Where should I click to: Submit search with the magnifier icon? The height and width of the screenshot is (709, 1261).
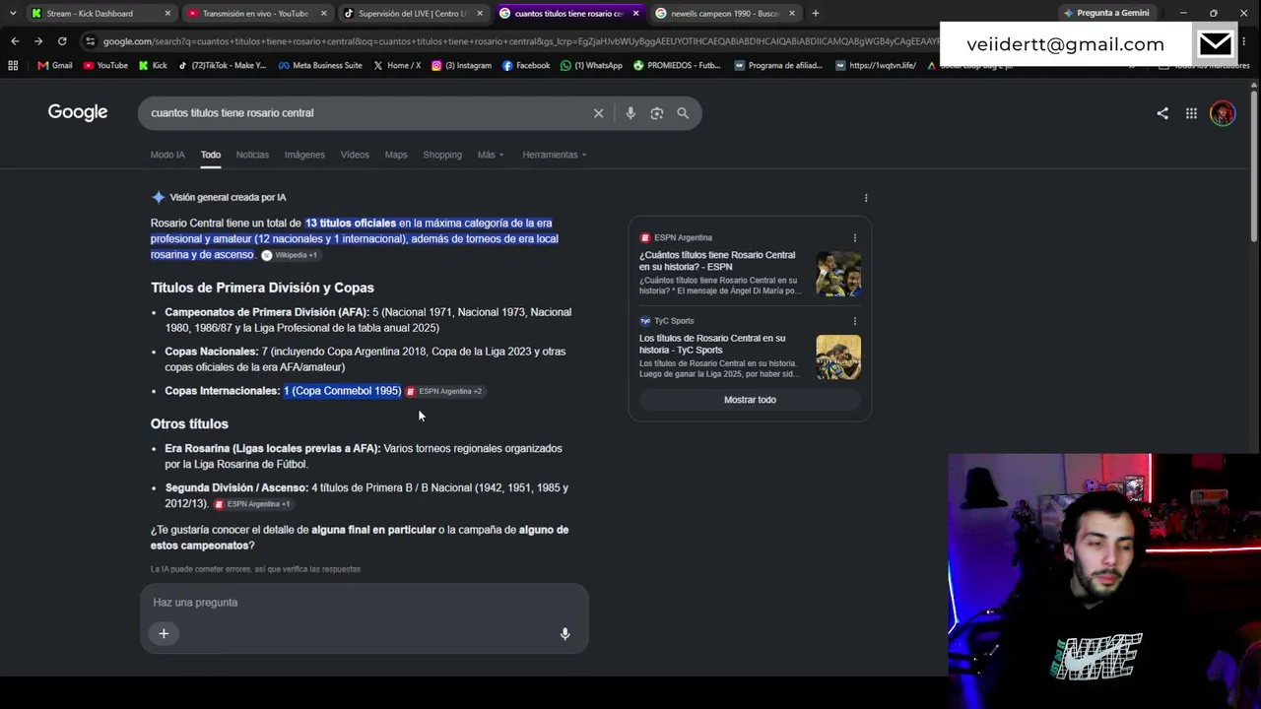pos(683,113)
